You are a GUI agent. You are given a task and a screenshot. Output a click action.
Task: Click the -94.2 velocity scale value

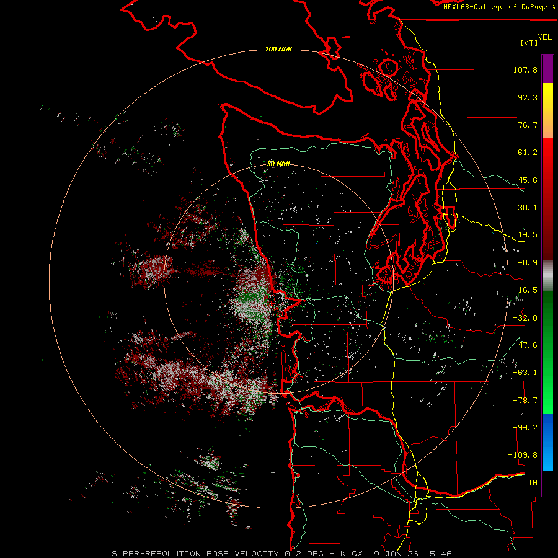coord(525,428)
